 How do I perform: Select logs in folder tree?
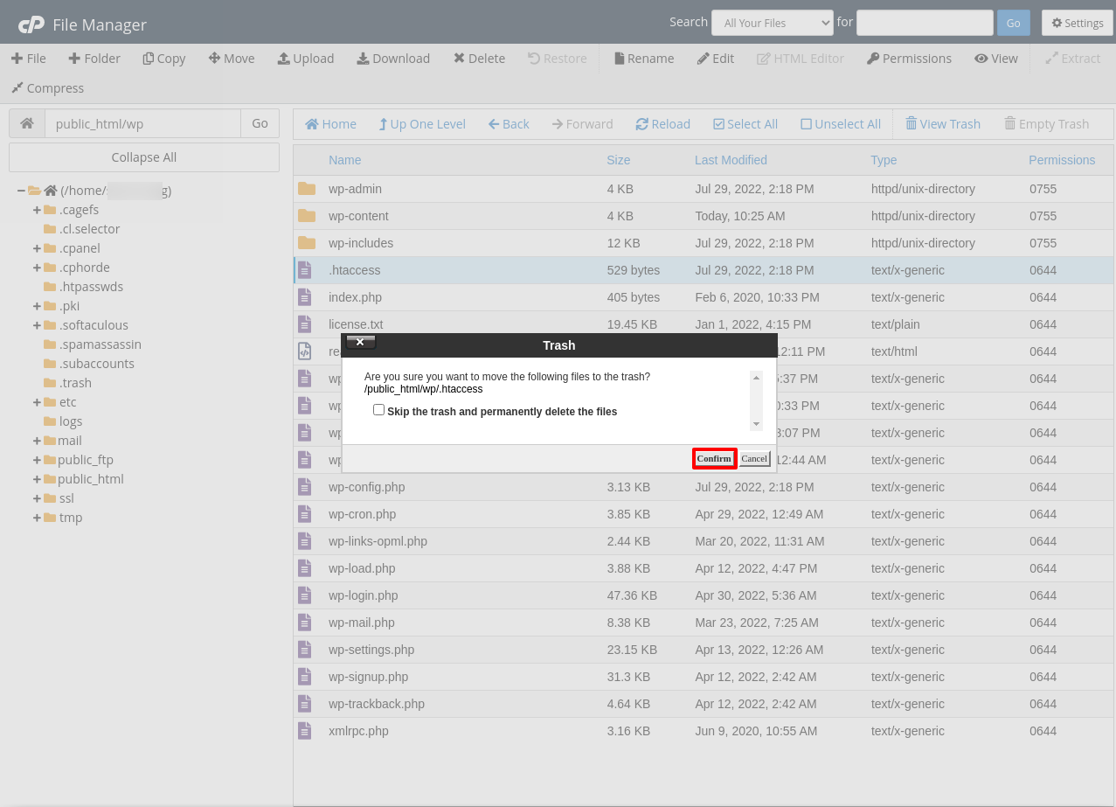71,421
